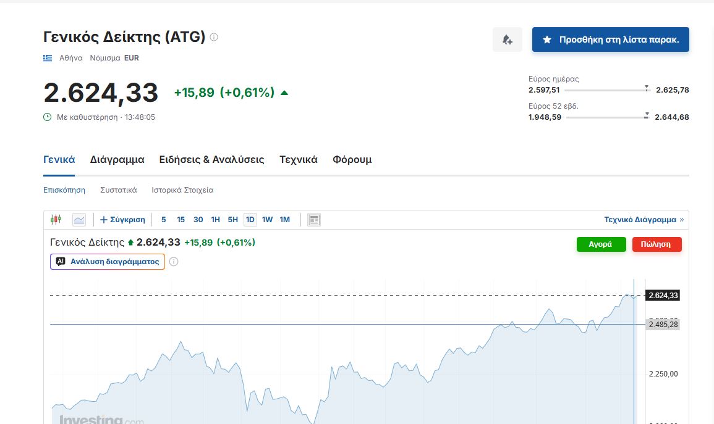Click the green Αγορά button
This screenshot has width=714, height=424.
(601, 244)
